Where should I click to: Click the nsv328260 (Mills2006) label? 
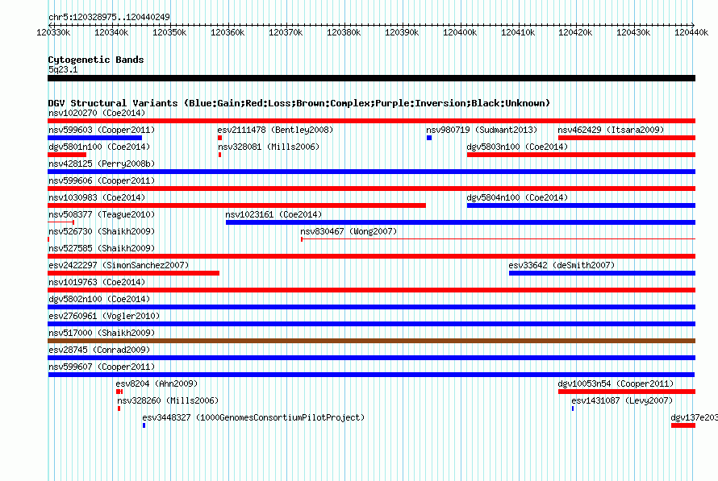(x=168, y=400)
